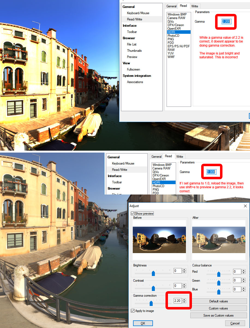
Task: Decrease Green value with the down stepper
Action: [x=243, y=282]
